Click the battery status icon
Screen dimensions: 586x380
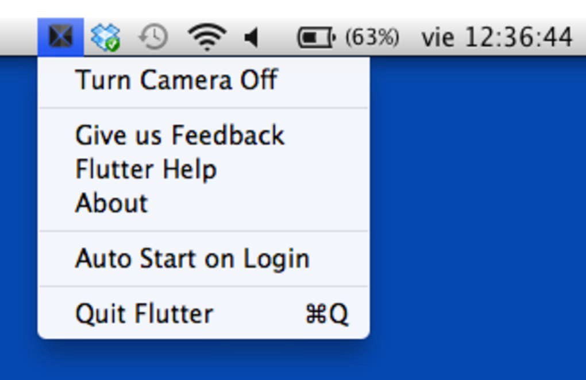pyautogui.click(x=315, y=38)
